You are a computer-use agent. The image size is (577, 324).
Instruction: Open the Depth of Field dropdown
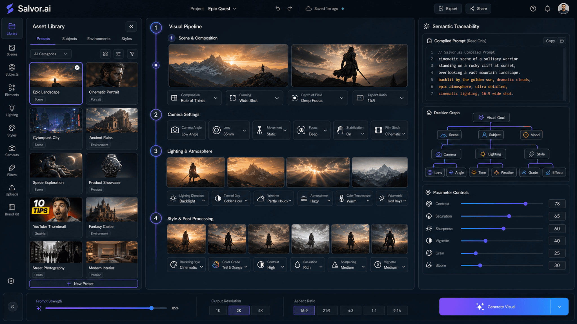318,98
